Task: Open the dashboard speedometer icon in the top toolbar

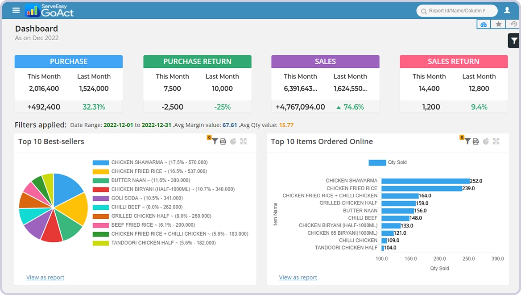Action: coord(484,24)
